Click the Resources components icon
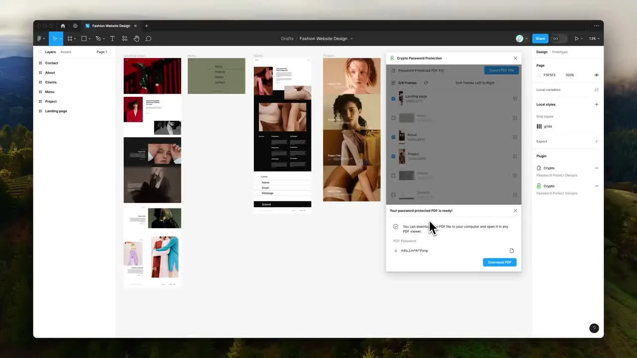Viewport: 637px width, 358px height. (x=124, y=39)
